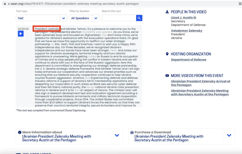Open Ukrainian President Zelensky Arrival at the Pentagon video

pyautogui.click(x=201, y=83)
